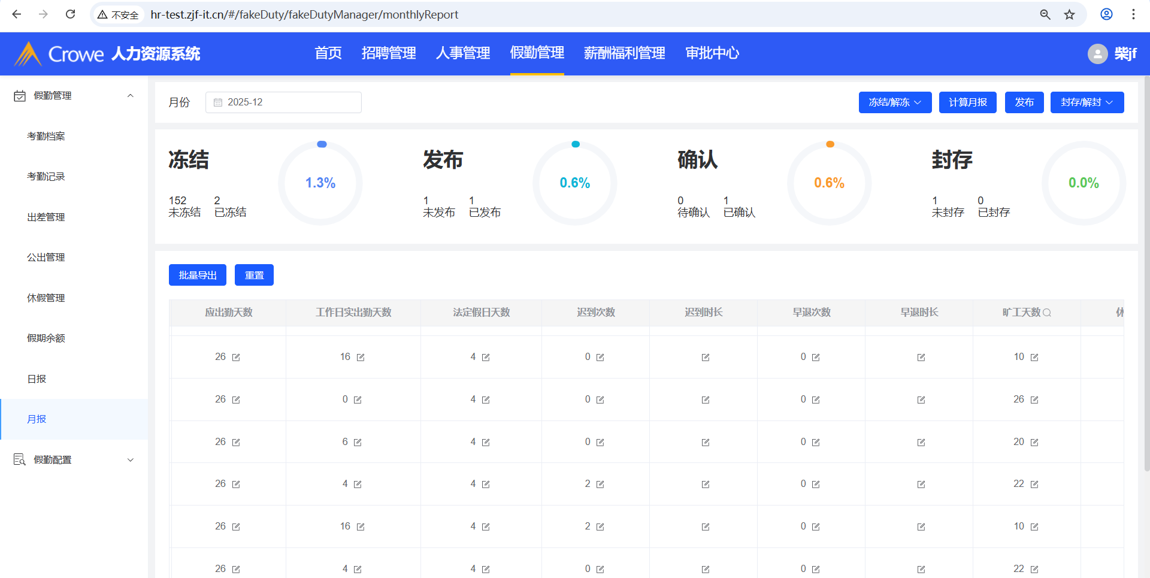Click the 批量导出 button

coord(197,275)
